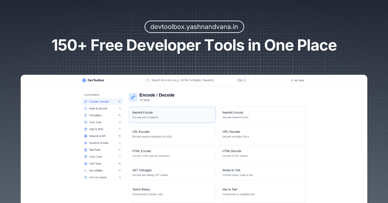This screenshot has height=203, width=388.
Task: Select the Date & Time calendar icon
Action: point(86,129)
